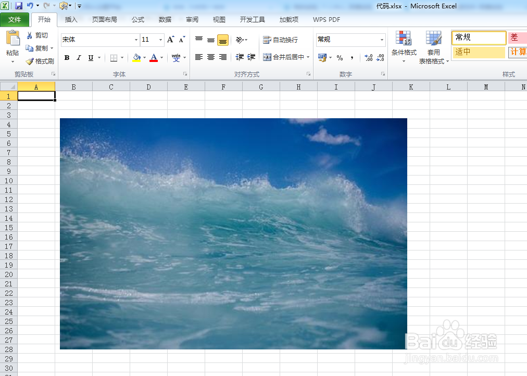Click the Redo arrow icon
Screen dimensions: 527x376
46,6
